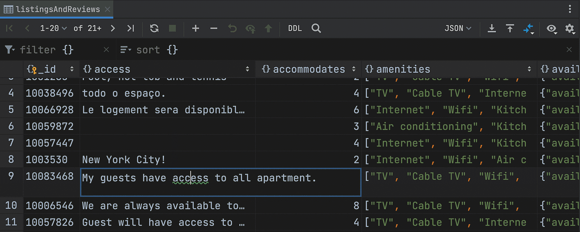Image resolution: width=580 pixels, height=232 pixels.
Task: Toggle the compare/transpose blue arrows icon
Action: (528, 28)
